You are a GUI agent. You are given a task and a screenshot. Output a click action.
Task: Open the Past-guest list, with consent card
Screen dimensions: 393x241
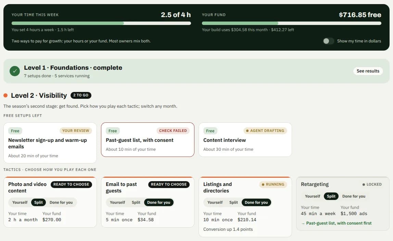click(x=148, y=140)
